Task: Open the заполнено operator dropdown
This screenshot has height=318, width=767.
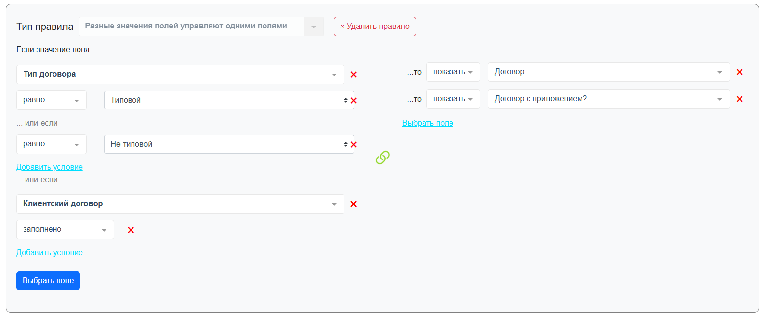Action: click(x=65, y=230)
